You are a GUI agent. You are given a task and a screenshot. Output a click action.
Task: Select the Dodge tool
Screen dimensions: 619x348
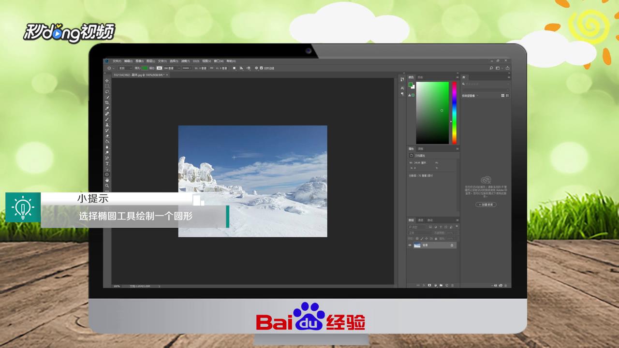pos(107,153)
